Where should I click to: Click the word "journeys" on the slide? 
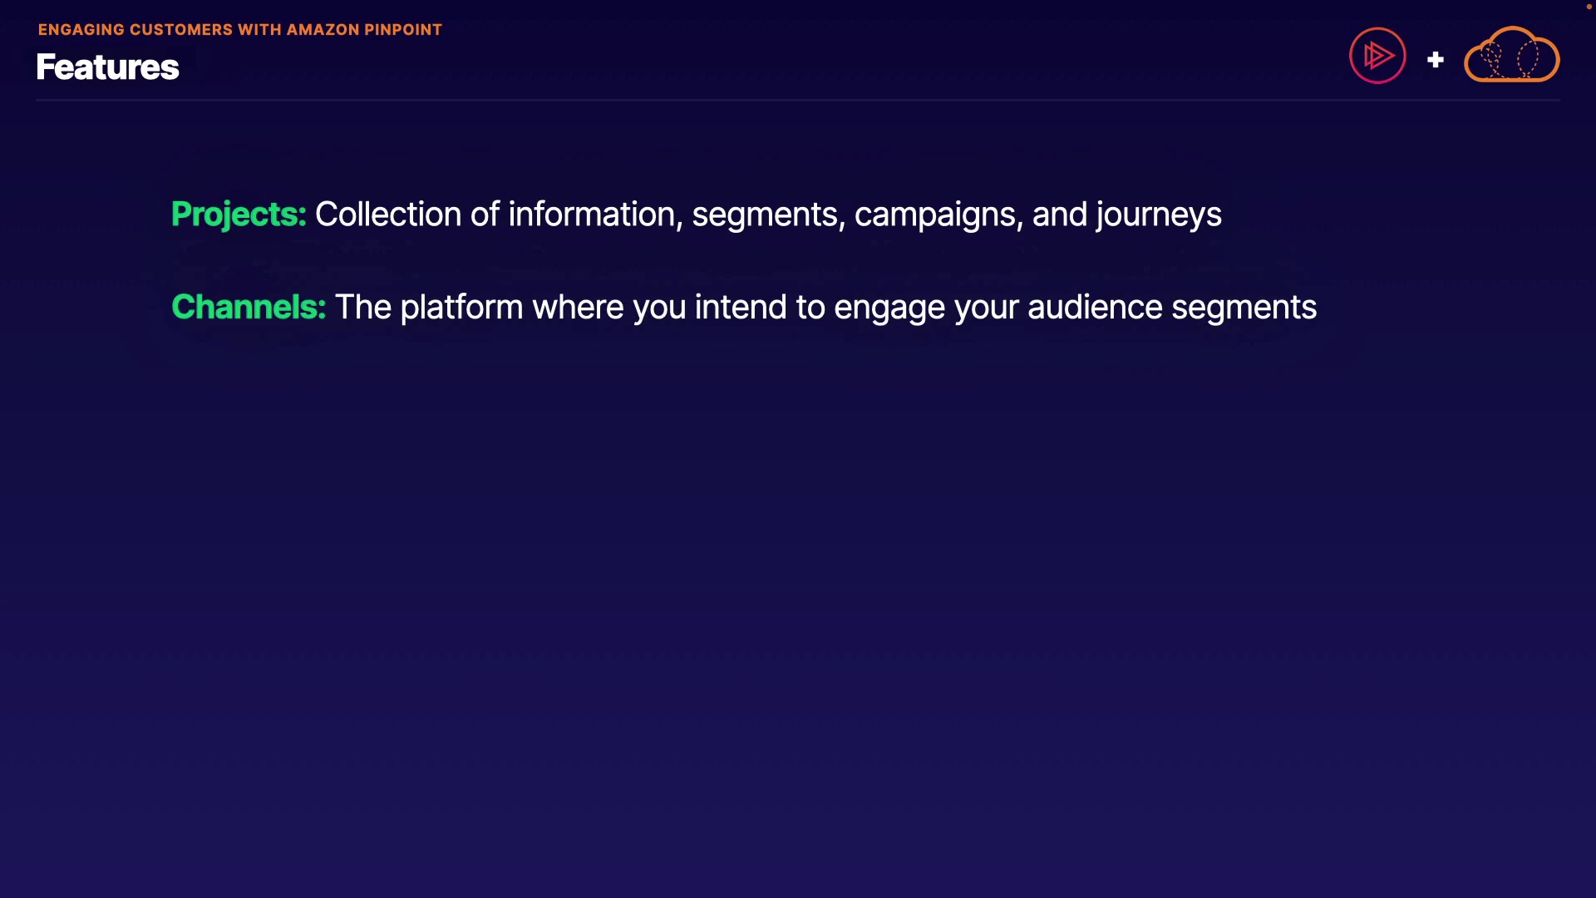point(1159,215)
